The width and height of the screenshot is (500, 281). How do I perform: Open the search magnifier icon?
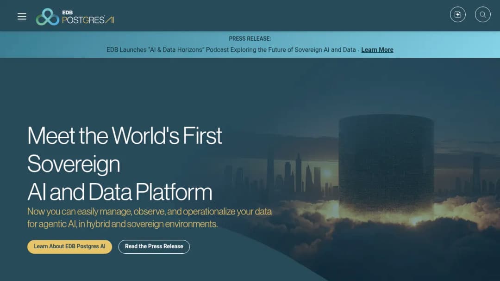(483, 15)
